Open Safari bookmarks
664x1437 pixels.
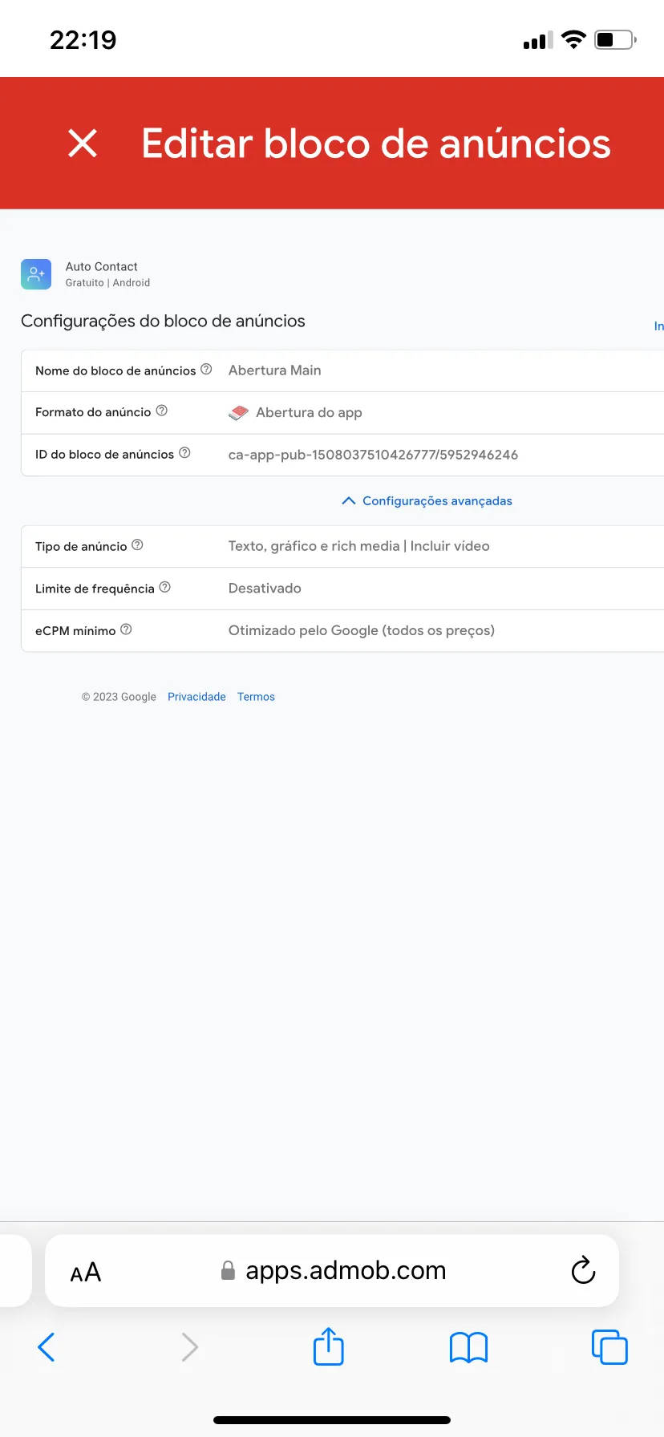[x=469, y=1347]
